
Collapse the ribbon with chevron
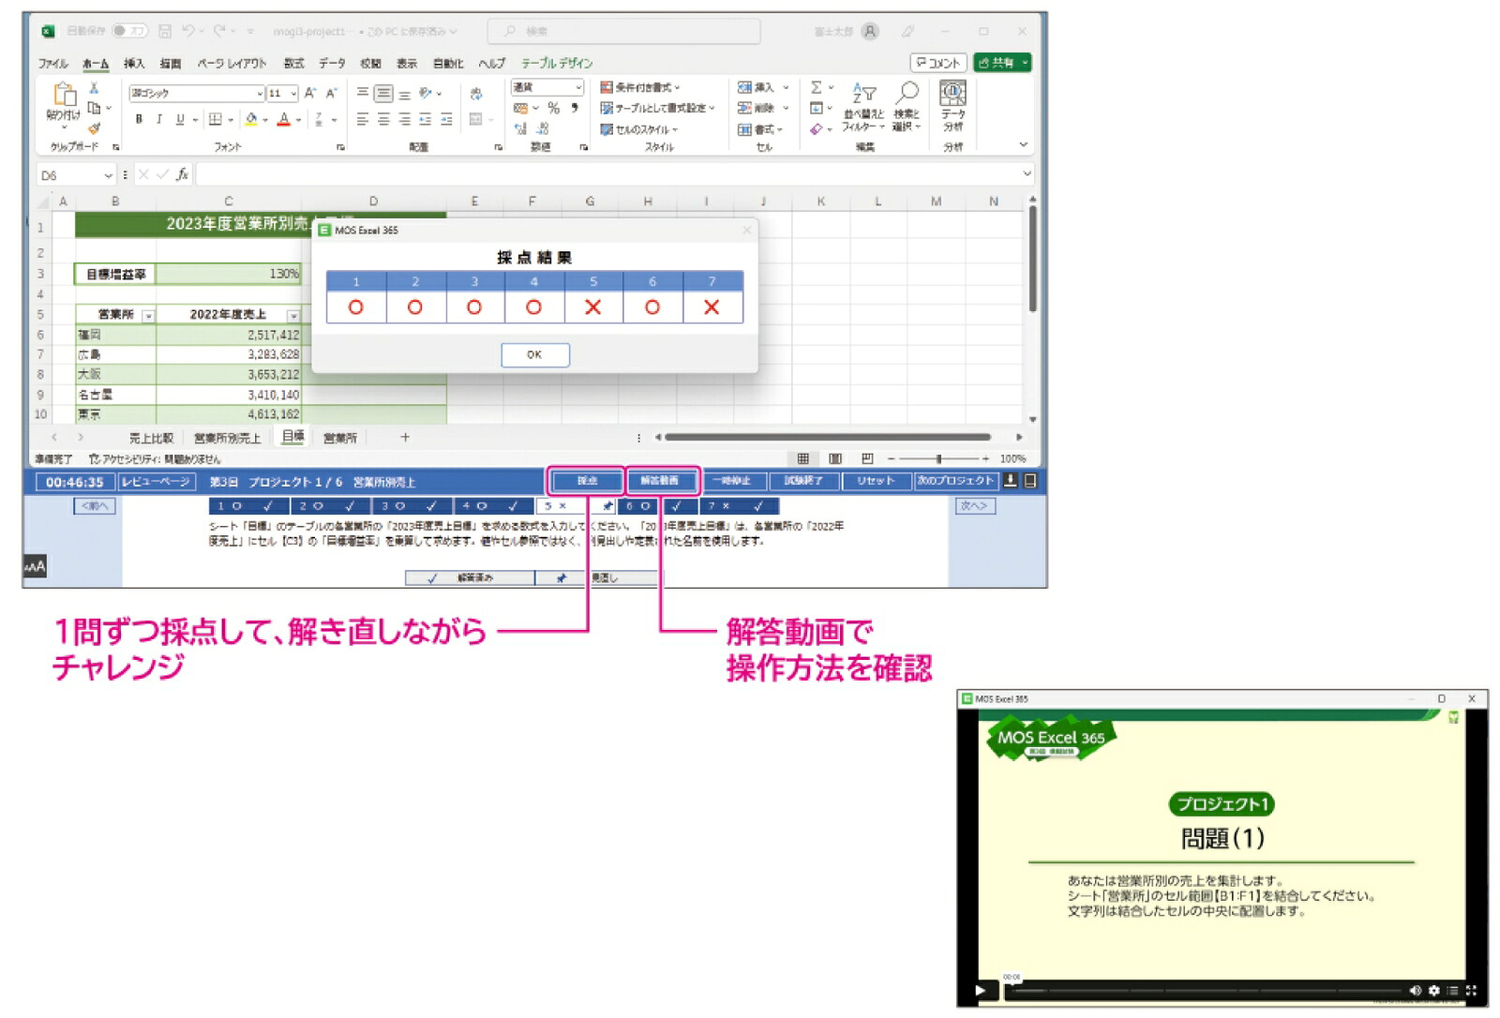coord(1023,145)
